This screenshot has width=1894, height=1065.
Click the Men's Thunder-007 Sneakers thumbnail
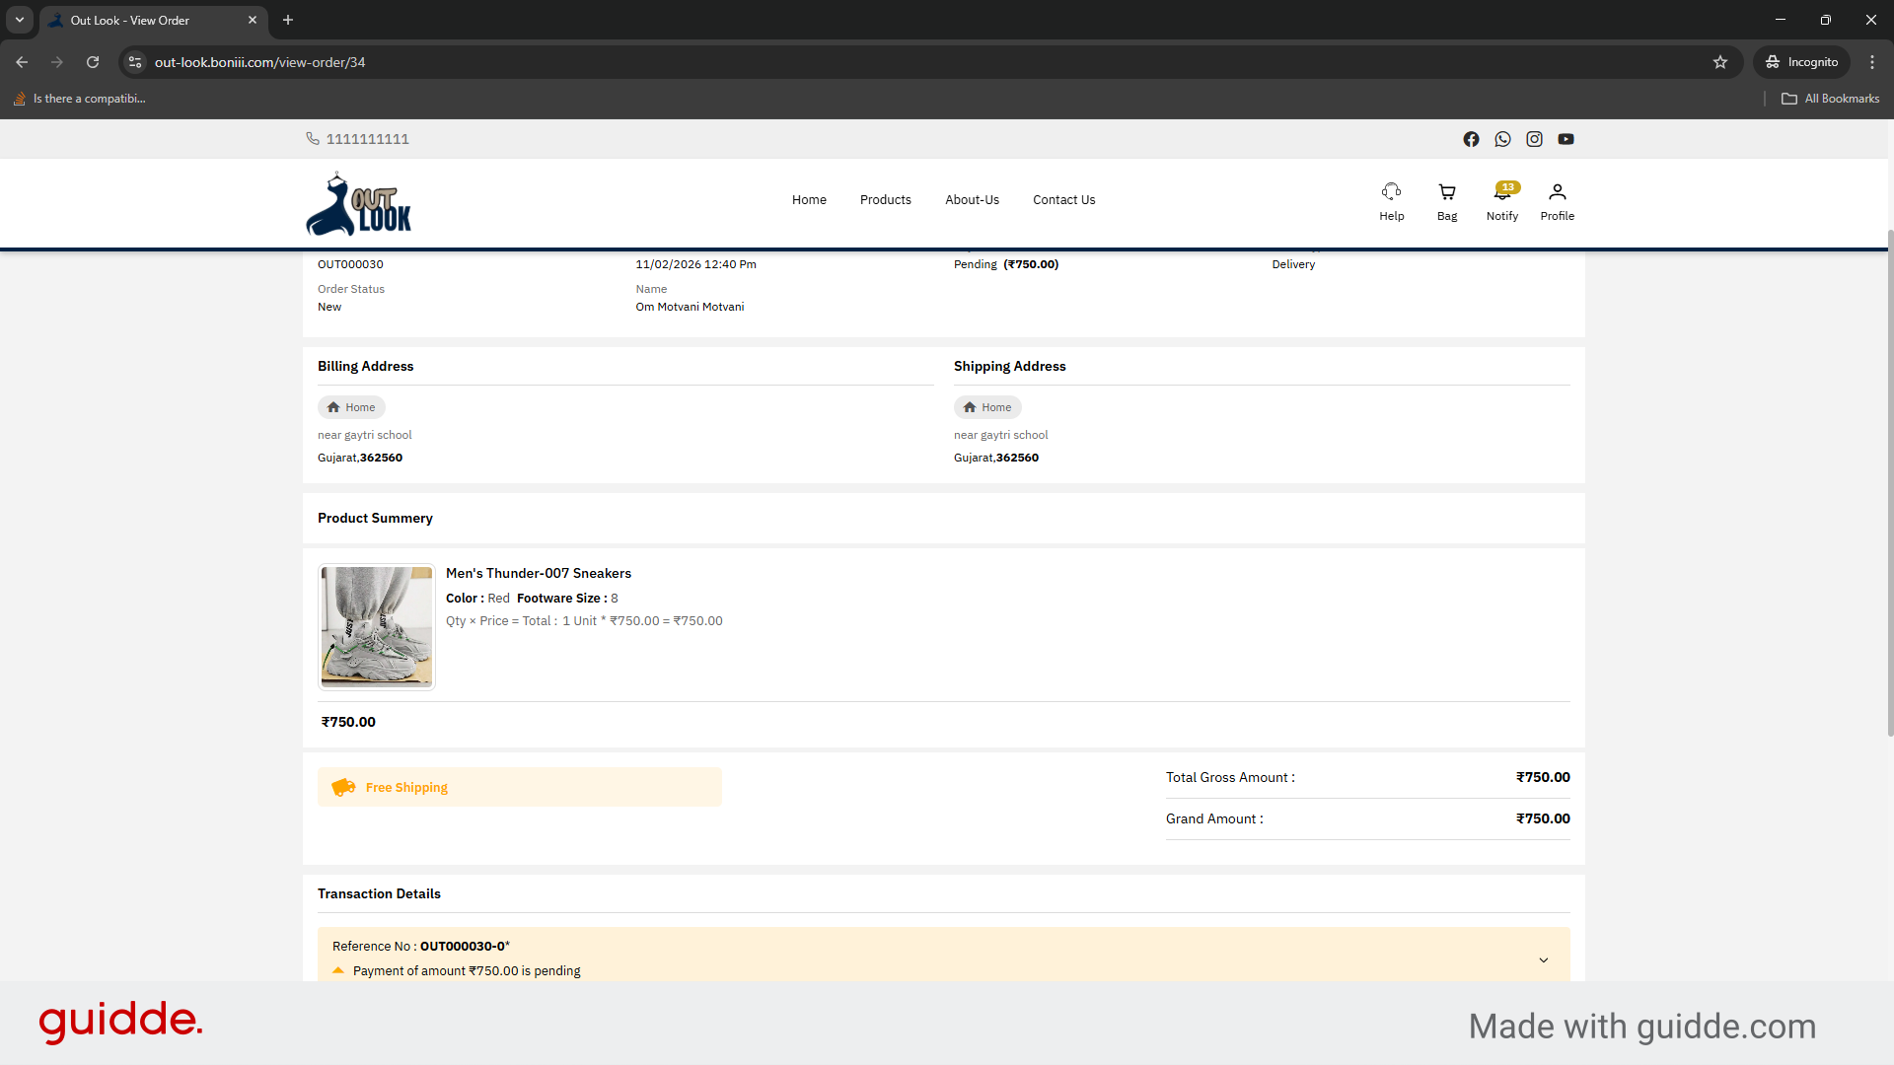(x=376, y=626)
